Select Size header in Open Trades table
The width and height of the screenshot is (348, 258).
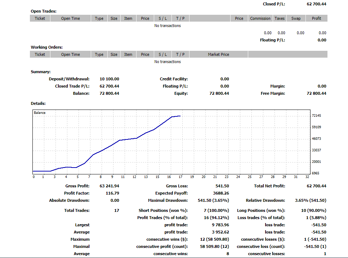point(114,18)
